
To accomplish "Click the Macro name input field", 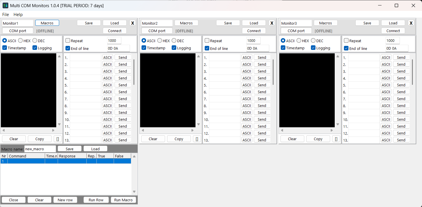I will pyautogui.click(x=40, y=149).
